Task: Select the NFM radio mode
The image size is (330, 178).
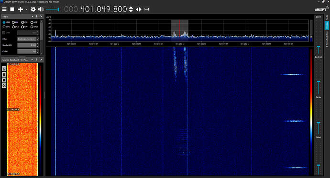Action: pos(6,22)
